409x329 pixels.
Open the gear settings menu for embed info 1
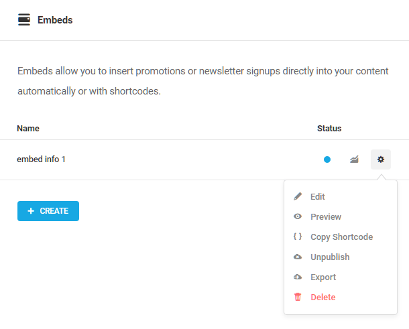click(x=381, y=159)
